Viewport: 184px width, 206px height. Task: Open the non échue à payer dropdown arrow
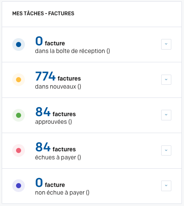click(166, 186)
